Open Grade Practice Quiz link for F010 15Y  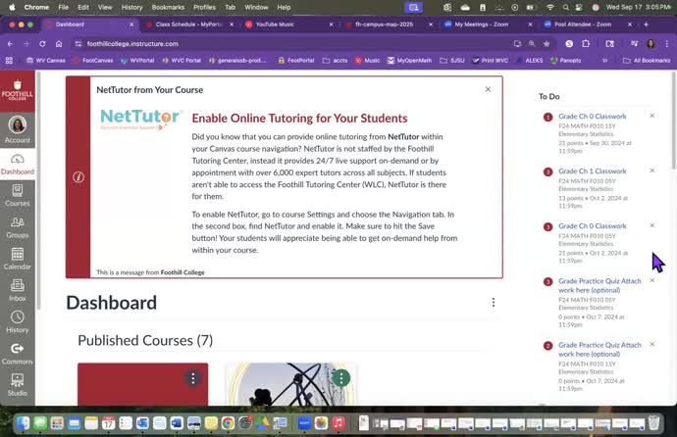(x=599, y=349)
